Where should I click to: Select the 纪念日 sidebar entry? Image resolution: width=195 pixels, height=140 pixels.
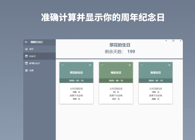tap(40, 56)
